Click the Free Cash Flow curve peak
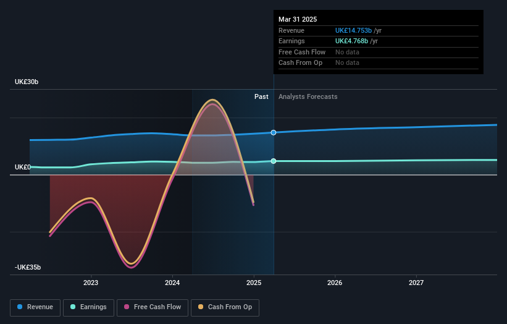 coord(212,104)
